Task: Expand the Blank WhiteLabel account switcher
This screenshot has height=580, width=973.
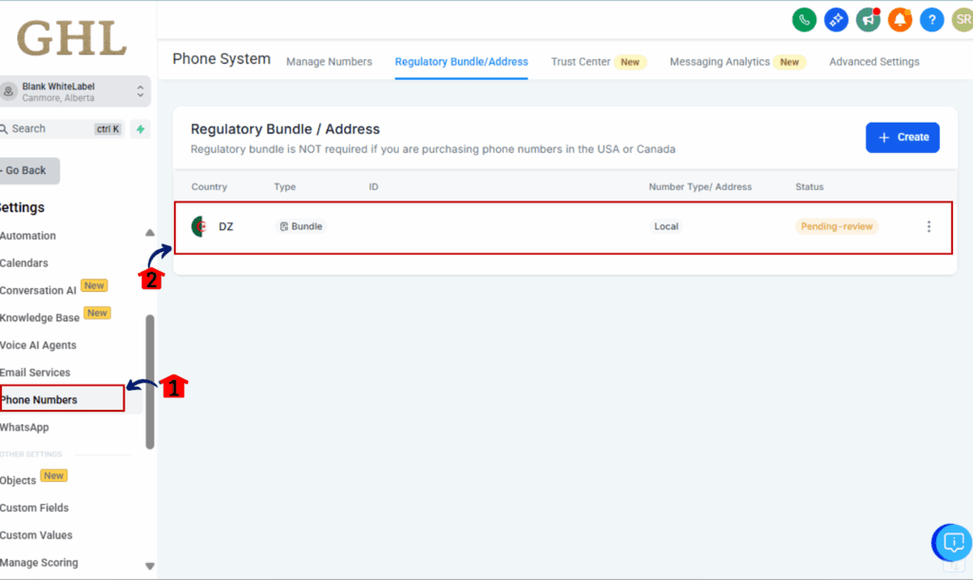Action: (x=76, y=91)
